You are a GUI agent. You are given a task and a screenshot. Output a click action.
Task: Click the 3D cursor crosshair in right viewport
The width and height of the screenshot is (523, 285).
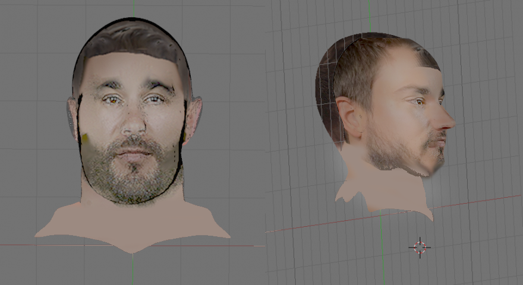coord(420,248)
